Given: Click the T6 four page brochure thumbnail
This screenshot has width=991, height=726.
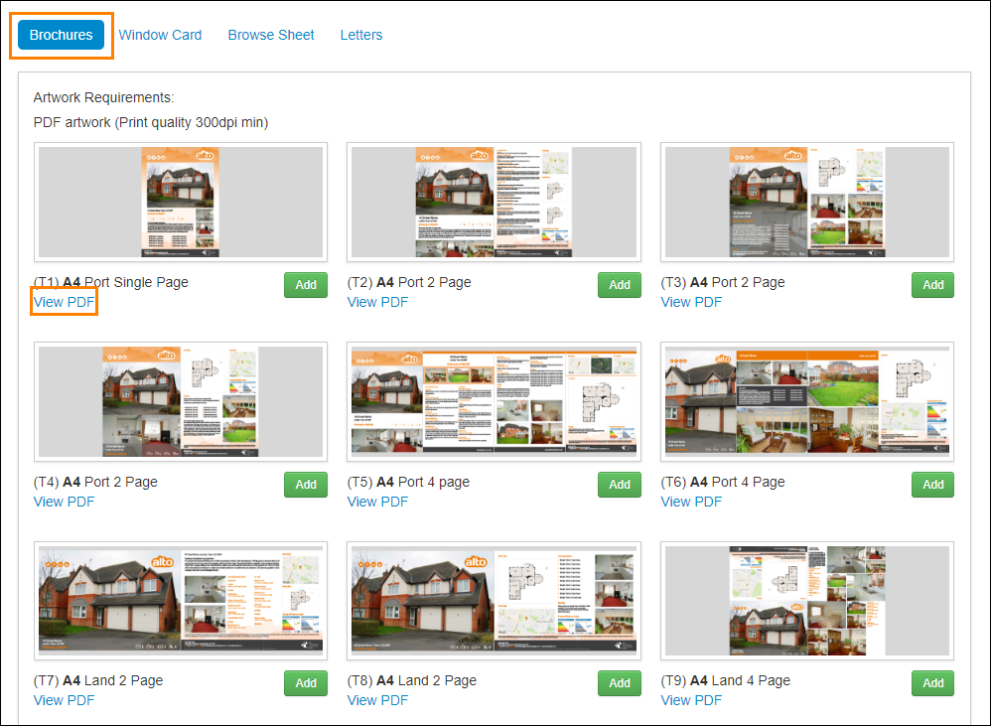Looking at the screenshot, I should (807, 402).
